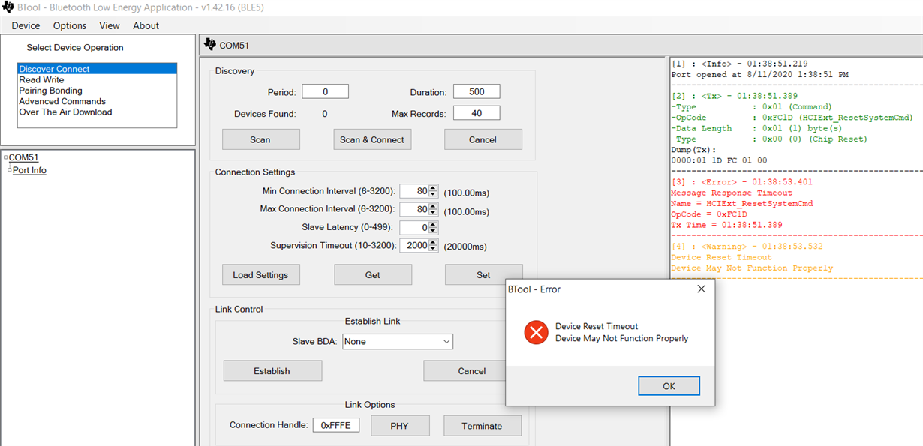
Task: Decrease Supervision Timeout with down arrow
Action: click(433, 249)
